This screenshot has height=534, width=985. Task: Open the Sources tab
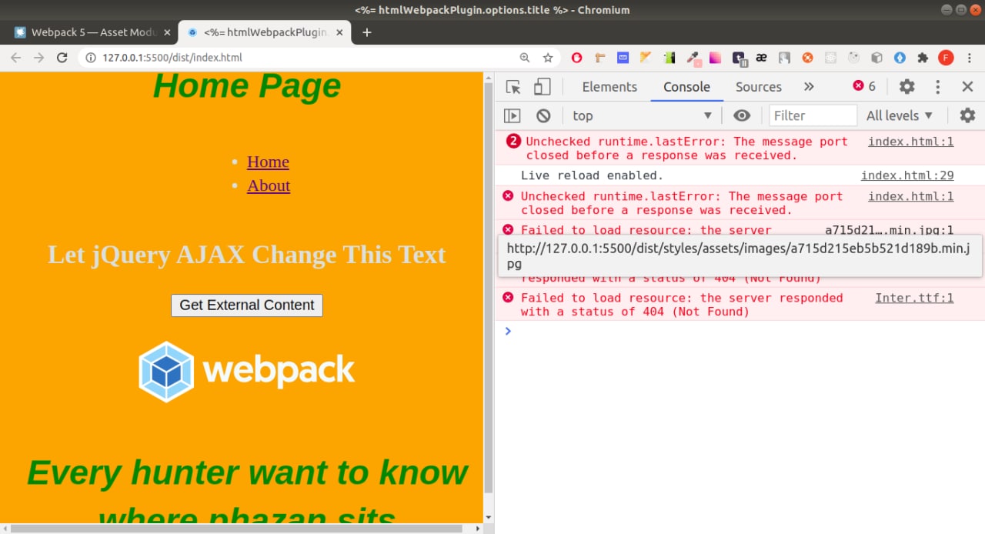(758, 87)
